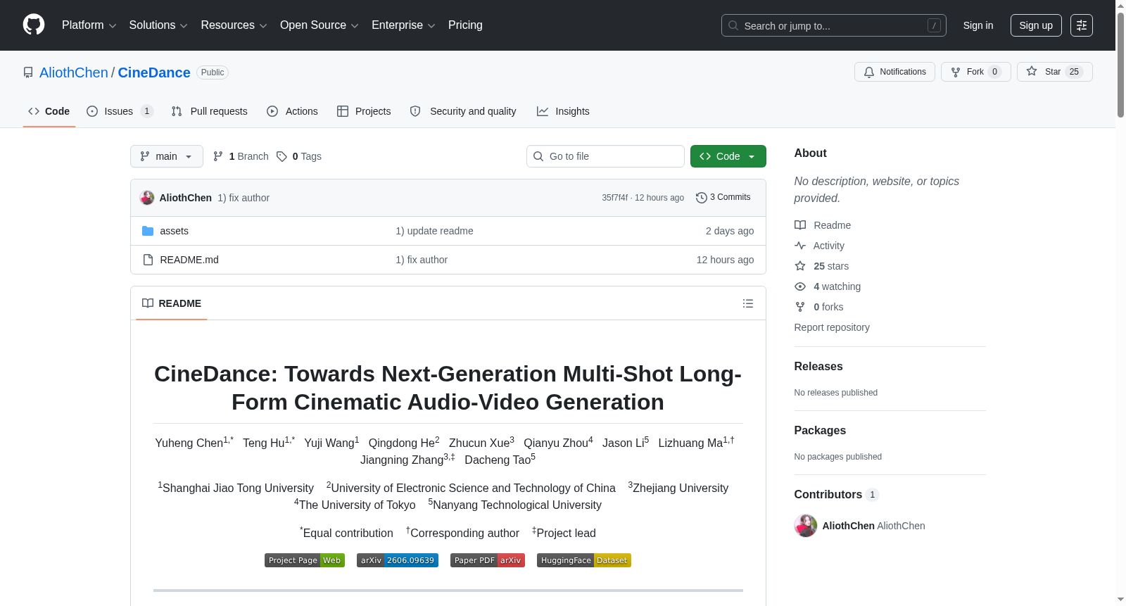This screenshot has width=1126, height=606.
Task: Open the Insights tab
Action: [x=563, y=111]
